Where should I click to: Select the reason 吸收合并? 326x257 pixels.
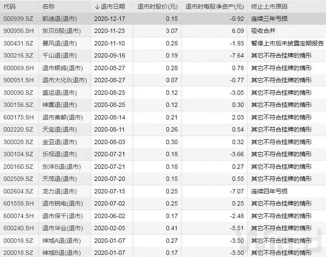[x=263, y=31]
